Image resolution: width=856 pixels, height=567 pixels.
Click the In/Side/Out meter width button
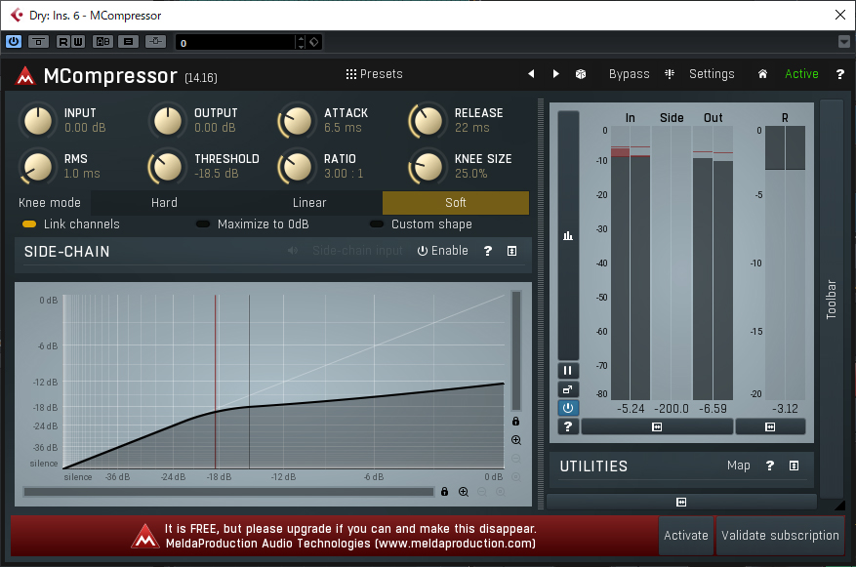[657, 426]
